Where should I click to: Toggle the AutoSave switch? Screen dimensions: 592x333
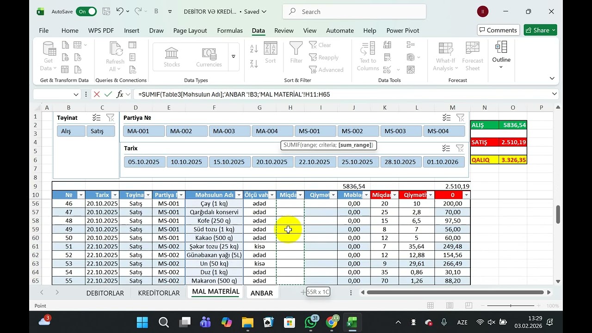click(86, 12)
